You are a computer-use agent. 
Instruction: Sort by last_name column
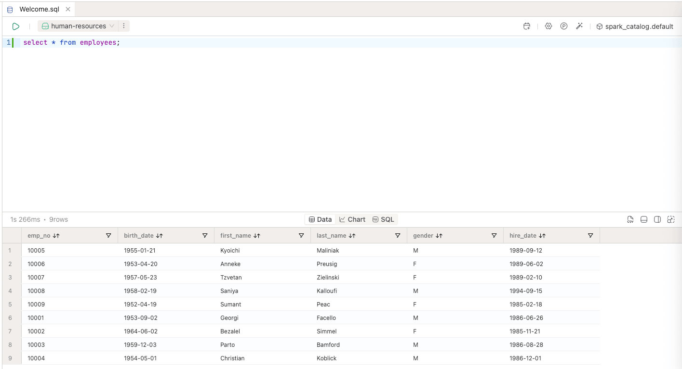(x=352, y=236)
